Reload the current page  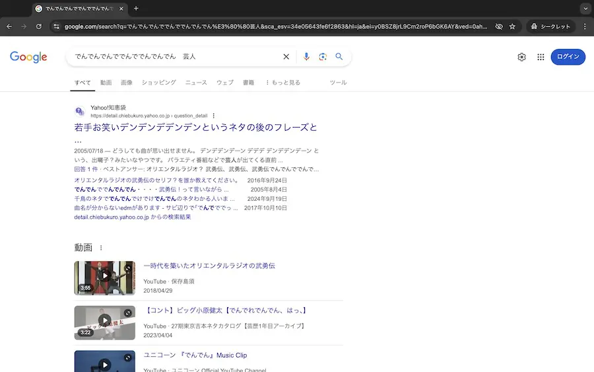[x=39, y=26]
